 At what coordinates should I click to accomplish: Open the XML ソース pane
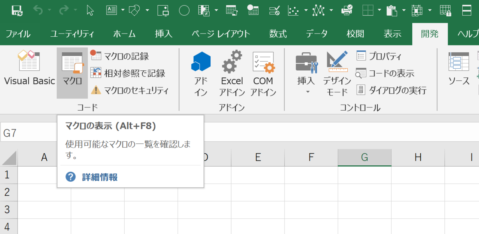[459, 70]
